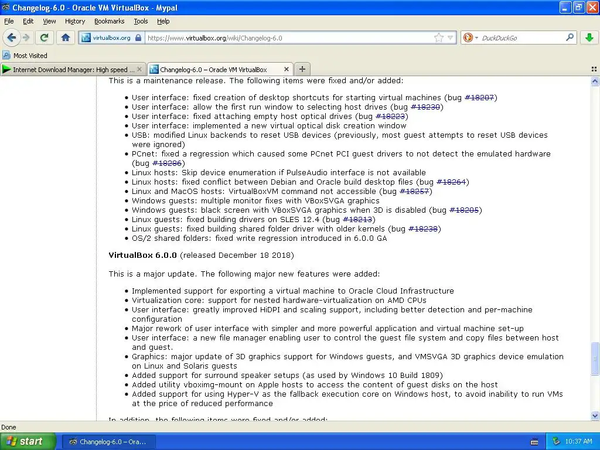Click the scrollbar up arrow
This screenshot has height=450, width=600.
click(595, 81)
